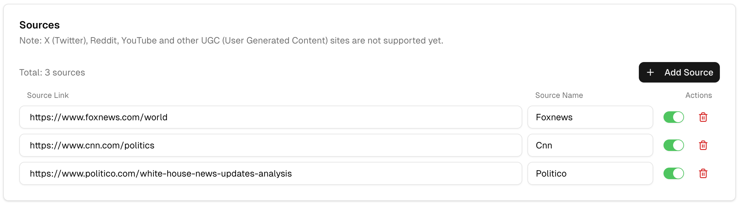This screenshot has height=206, width=741.
Task: Disable the toggle next to Politico
Action: (x=673, y=173)
